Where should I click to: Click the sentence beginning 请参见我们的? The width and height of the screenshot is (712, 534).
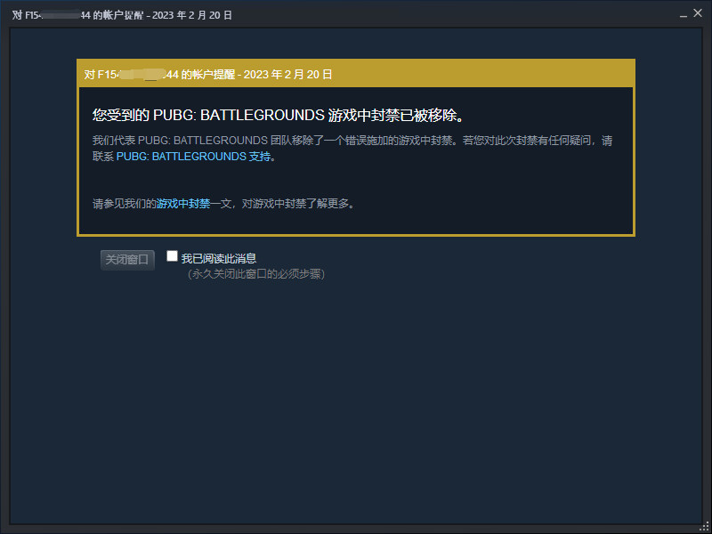(x=224, y=204)
